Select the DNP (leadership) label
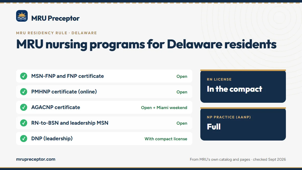Viewport: 302px width, 170px height. pyautogui.click(x=52, y=139)
